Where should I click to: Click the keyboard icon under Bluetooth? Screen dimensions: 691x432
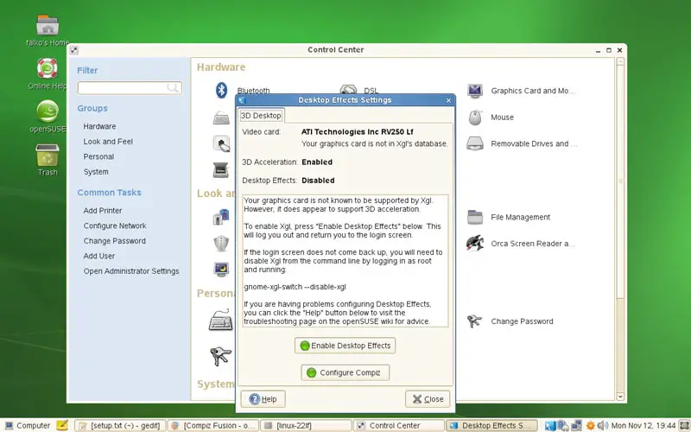[x=221, y=118]
